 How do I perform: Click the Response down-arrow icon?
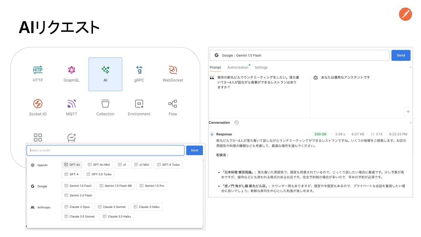coord(212,134)
